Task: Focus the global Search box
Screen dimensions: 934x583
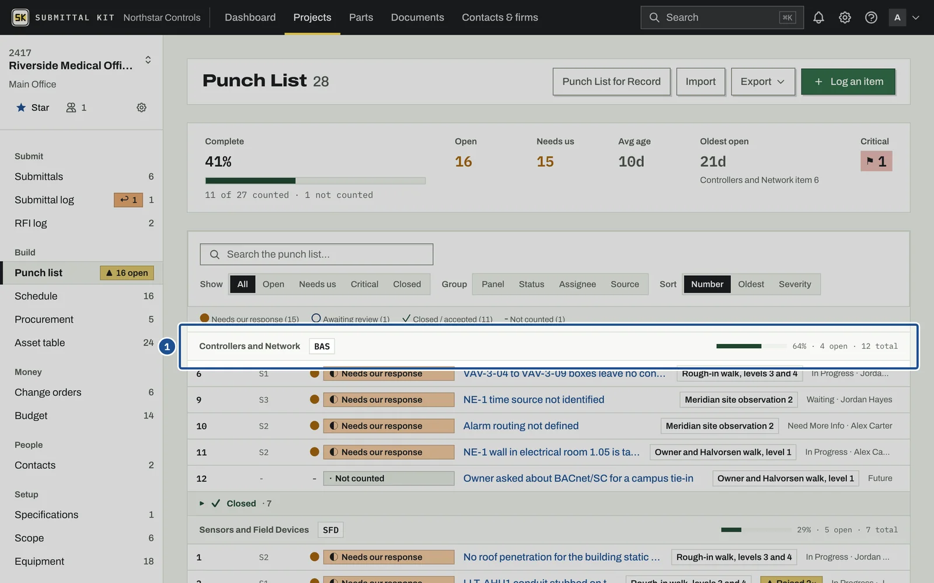Action: [722, 17]
